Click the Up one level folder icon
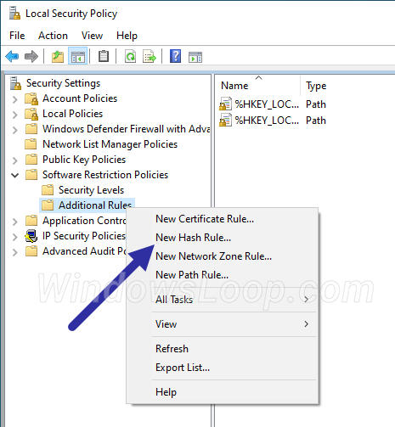This screenshot has width=395, height=427. click(58, 57)
